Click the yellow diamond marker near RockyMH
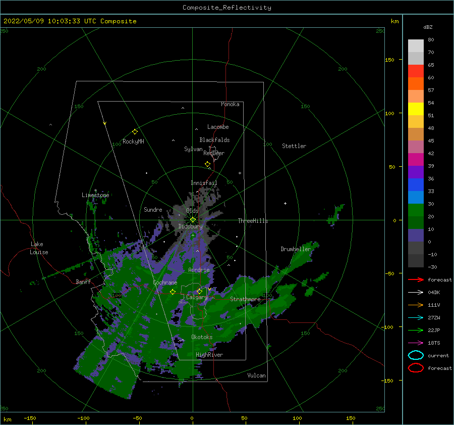The image size is (454, 425). coord(135,132)
